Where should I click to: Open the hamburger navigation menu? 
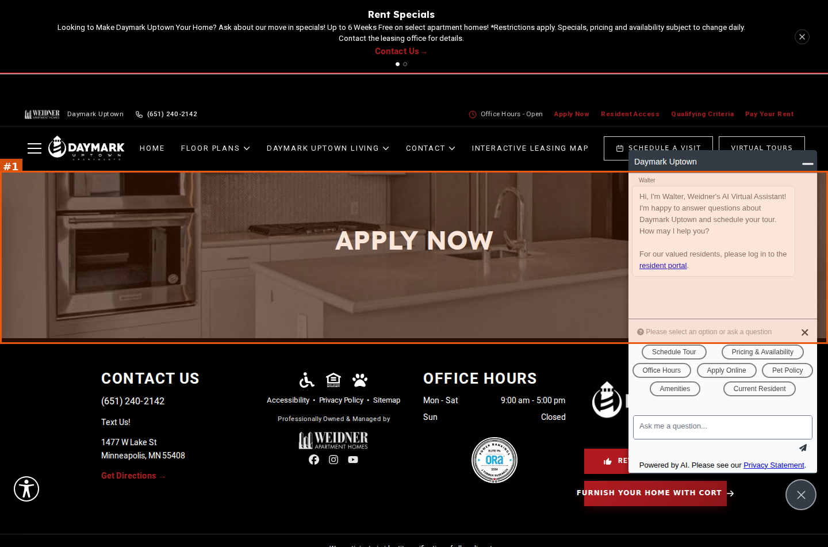pyautogui.click(x=34, y=148)
